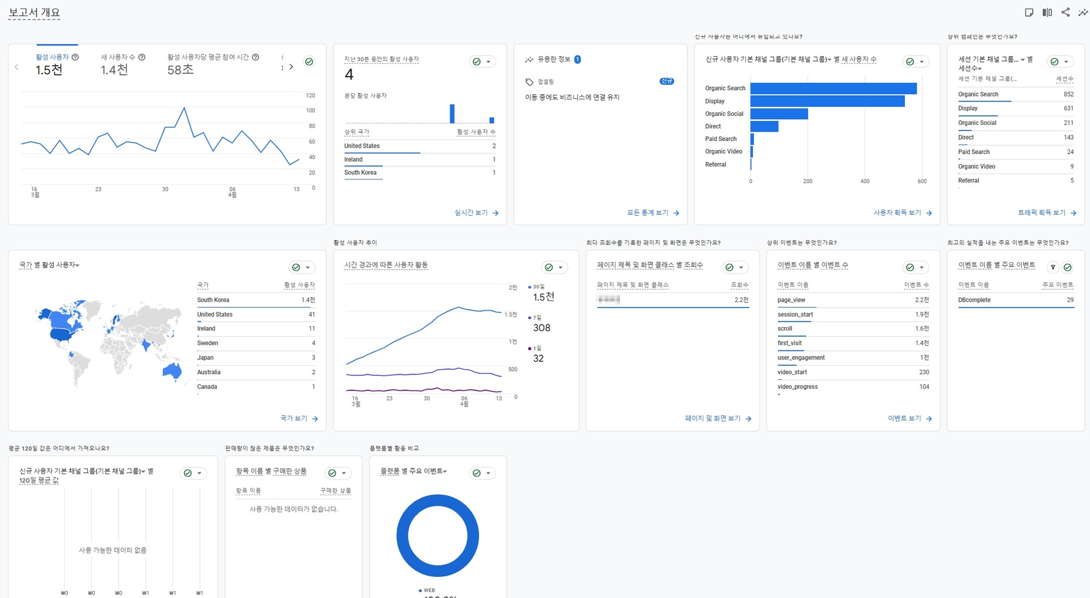Viewport: 1090px width, 598px height.
Task: Click green check on 구매한 상품 card
Action: [332, 473]
